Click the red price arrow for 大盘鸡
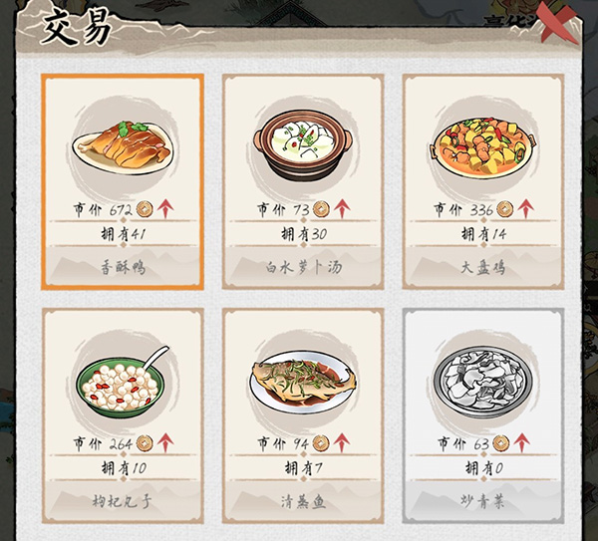The height and width of the screenshot is (541, 598). click(x=526, y=208)
